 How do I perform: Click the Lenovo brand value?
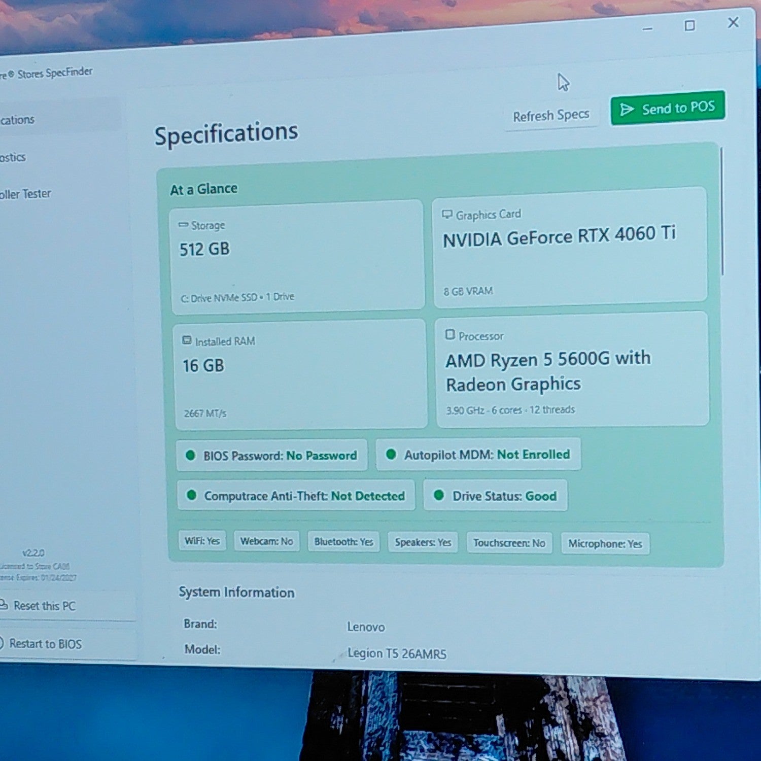(366, 627)
